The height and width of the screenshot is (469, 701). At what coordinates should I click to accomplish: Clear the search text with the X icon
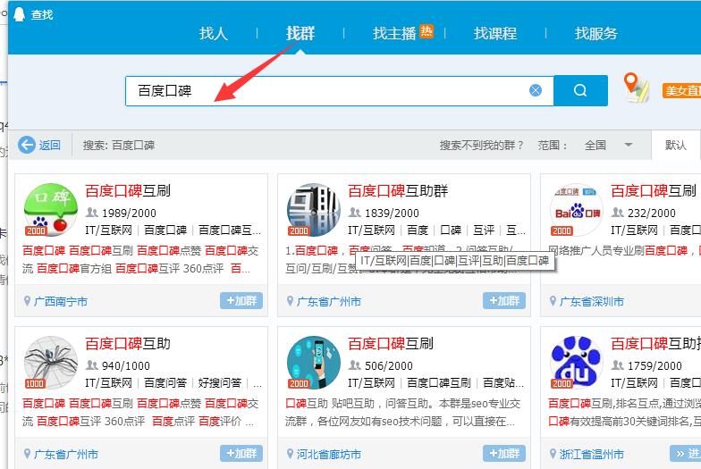pos(535,91)
